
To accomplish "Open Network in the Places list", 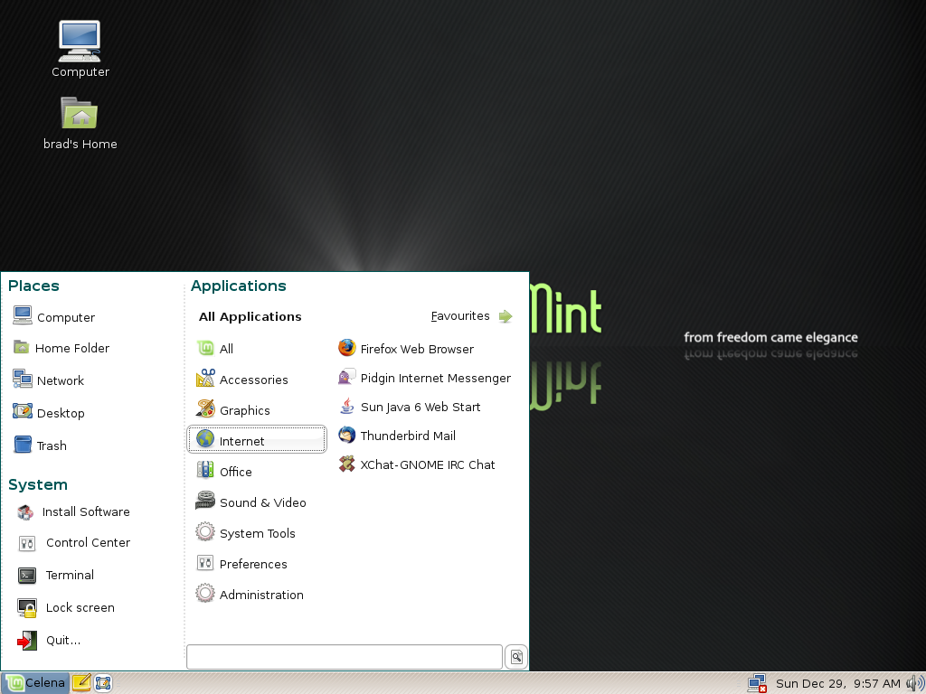I will pyautogui.click(x=49, y=380).
